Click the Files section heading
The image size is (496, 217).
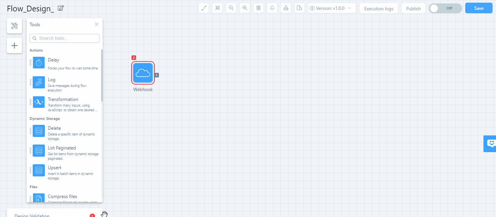click(x=33, y=187)
